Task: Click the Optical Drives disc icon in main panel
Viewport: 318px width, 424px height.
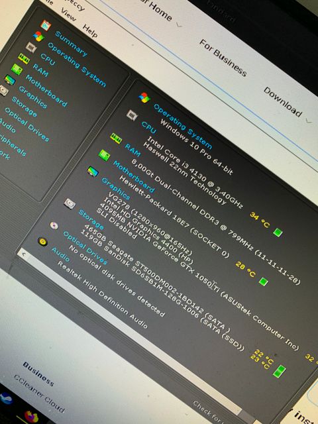Action: (54, 225)
